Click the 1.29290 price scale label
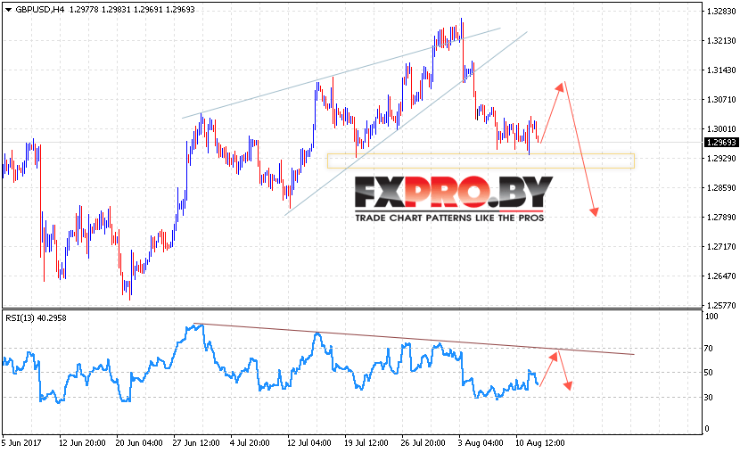 pos(721,158)
